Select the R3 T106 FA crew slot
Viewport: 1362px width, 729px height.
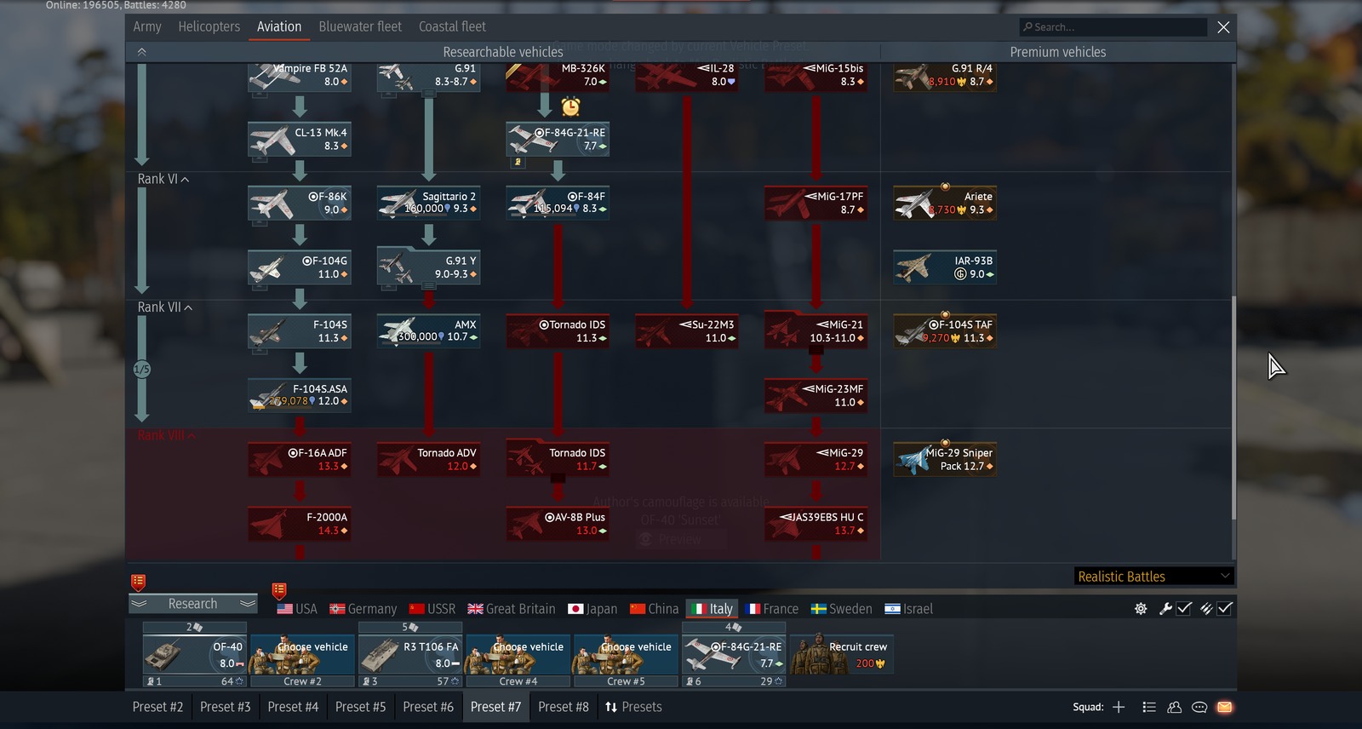coord(410,655)
